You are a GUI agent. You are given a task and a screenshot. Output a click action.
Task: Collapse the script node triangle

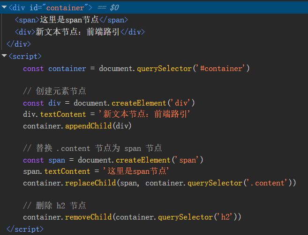tap(4, 56)
